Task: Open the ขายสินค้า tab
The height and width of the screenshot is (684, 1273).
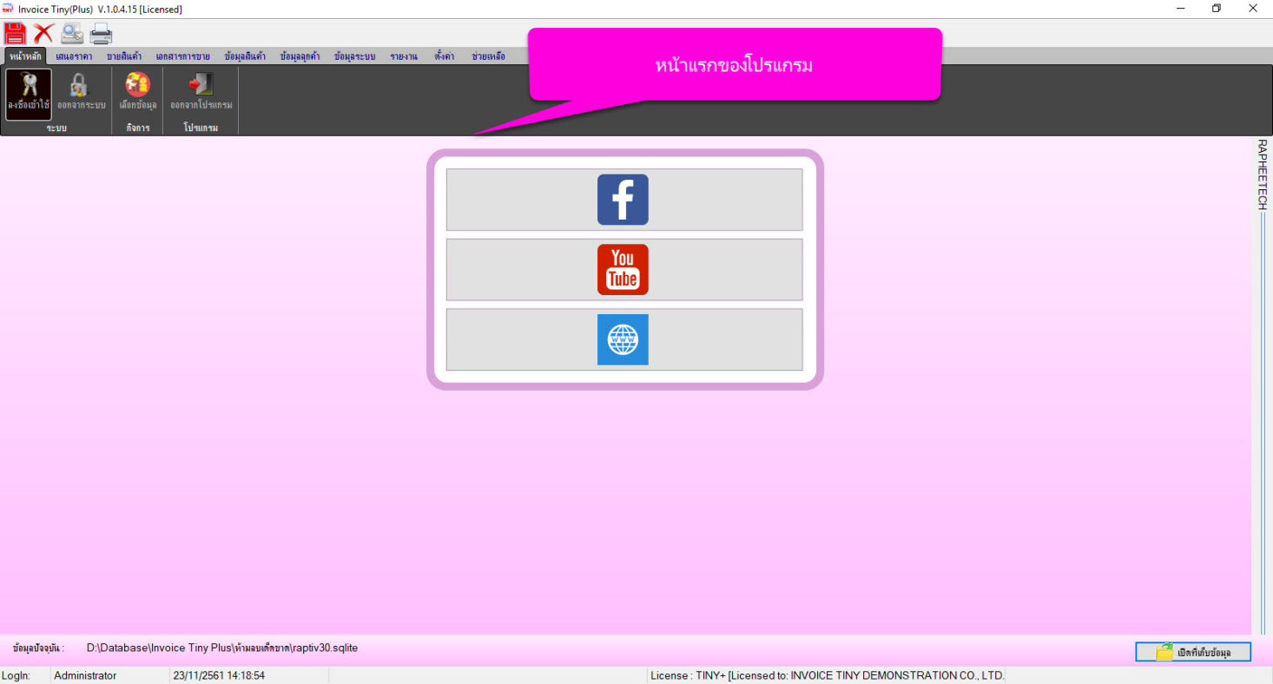Action: (x=124, y=56)
